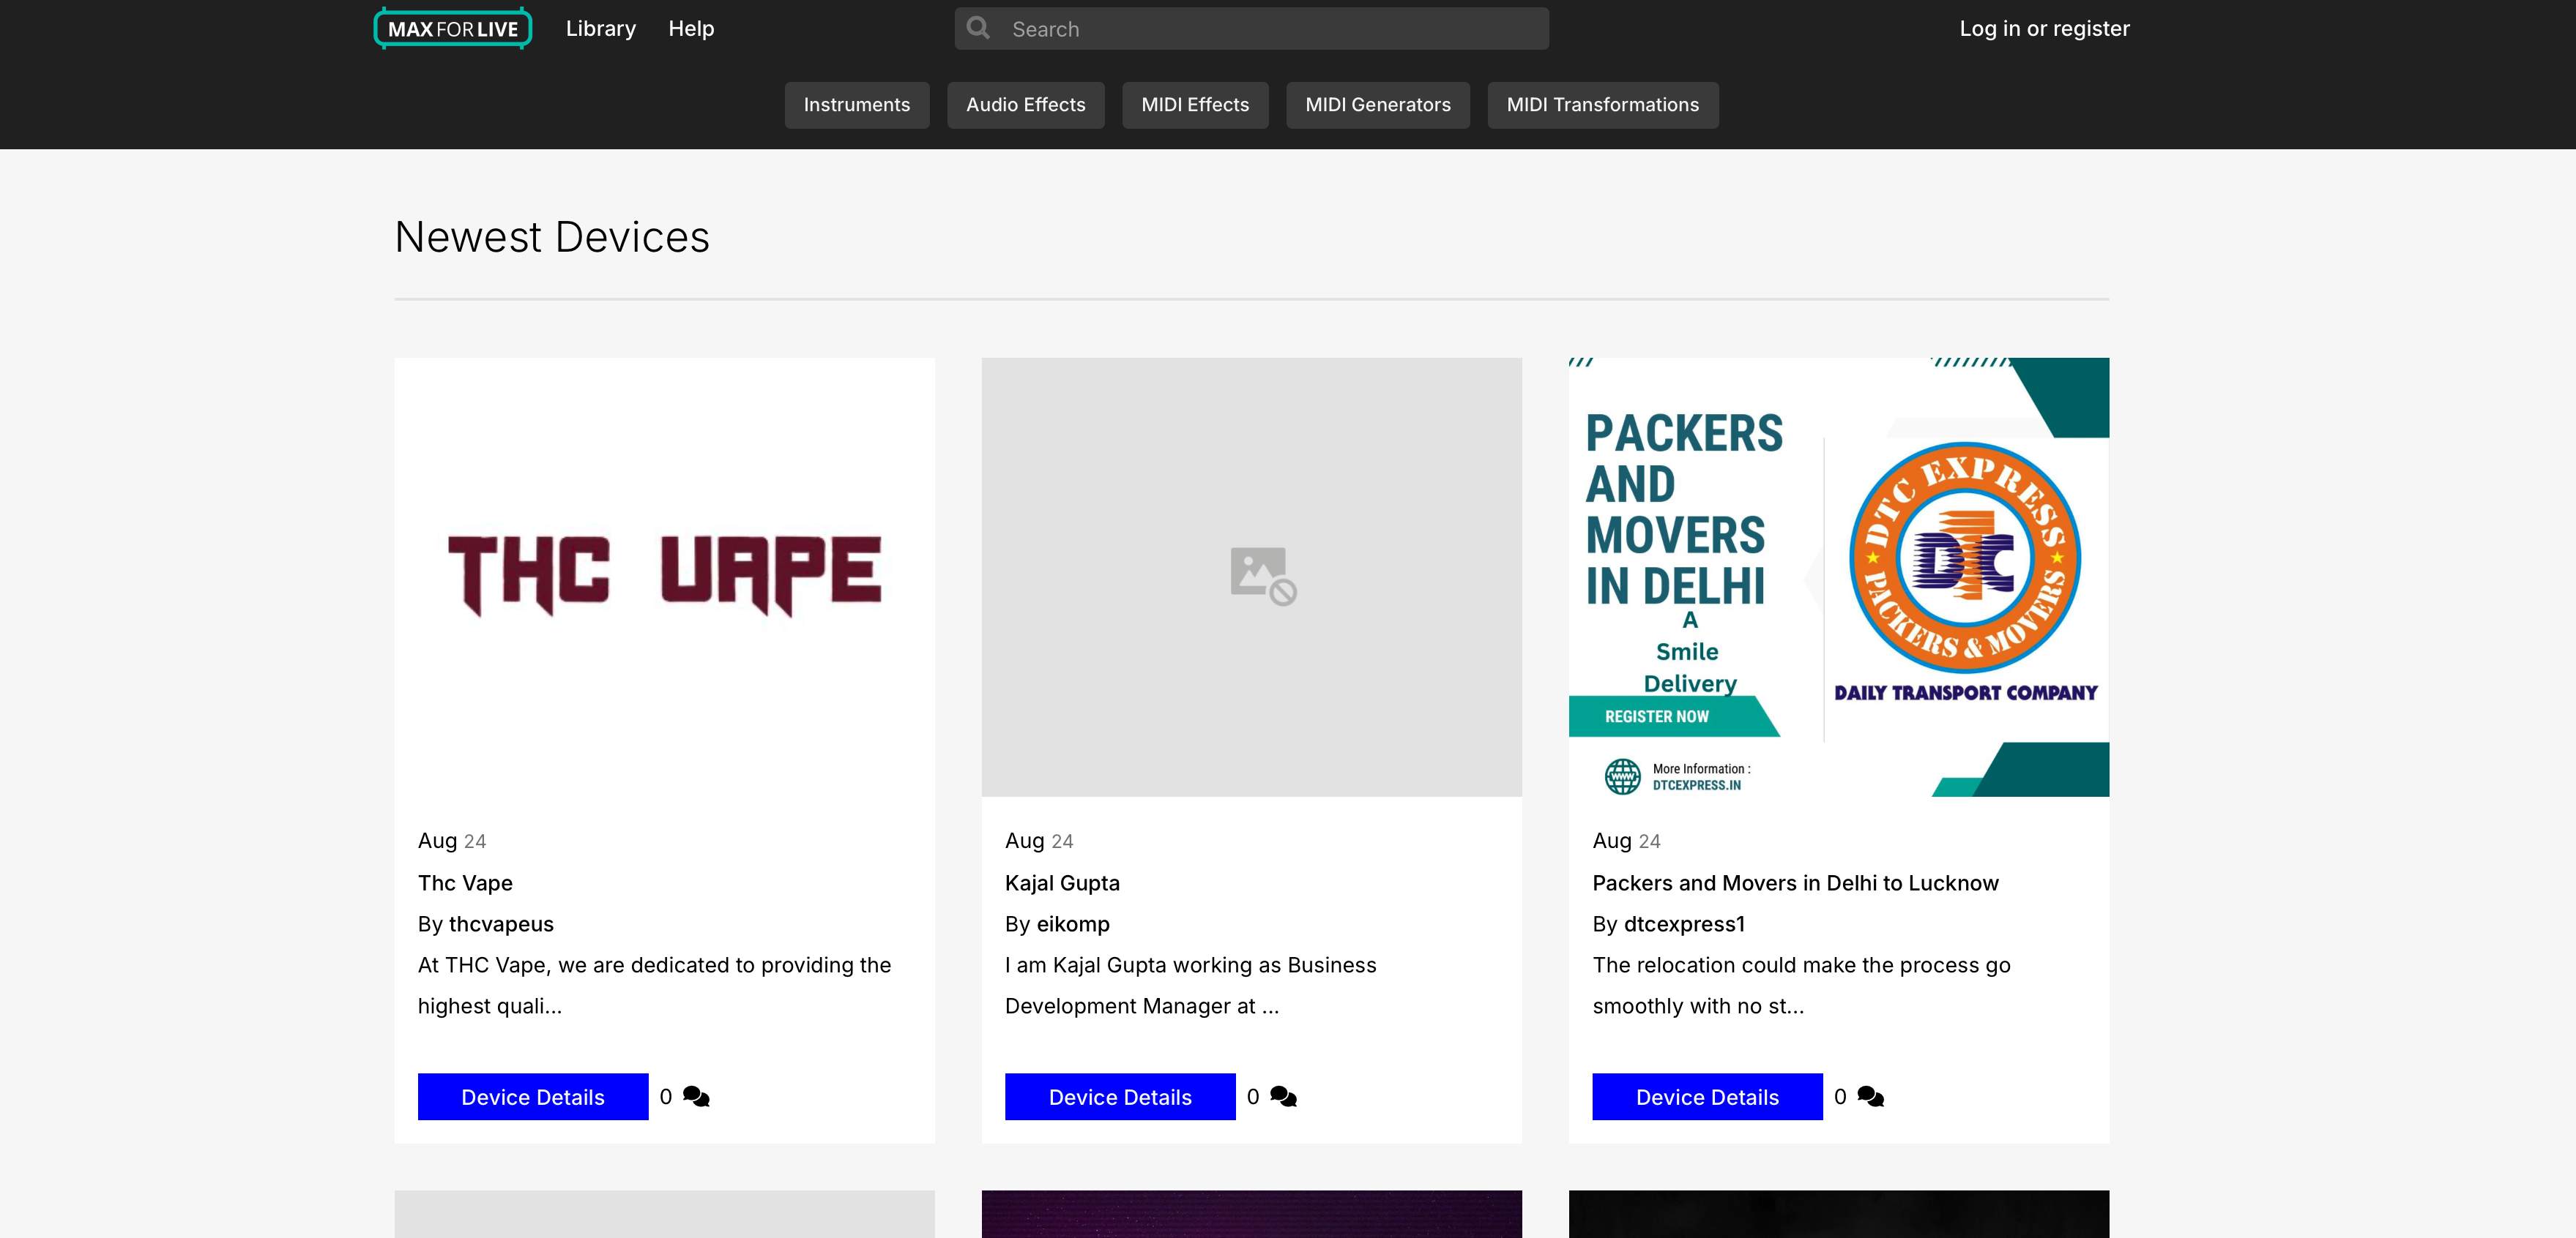
Task: Open Device Details for Thc Vape
Action: click(533, 1096)
